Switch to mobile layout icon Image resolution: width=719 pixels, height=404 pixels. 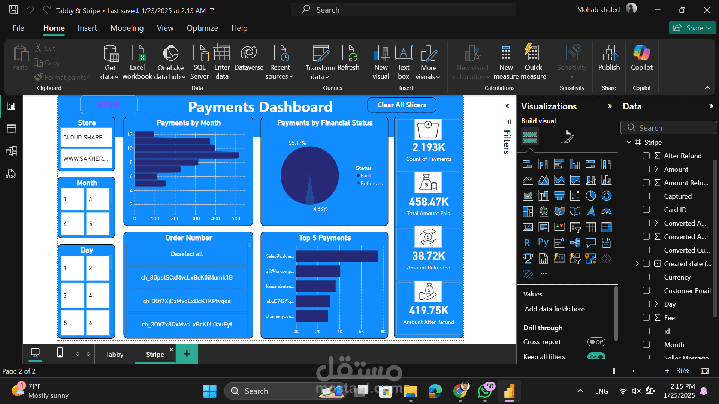[60, 353]
